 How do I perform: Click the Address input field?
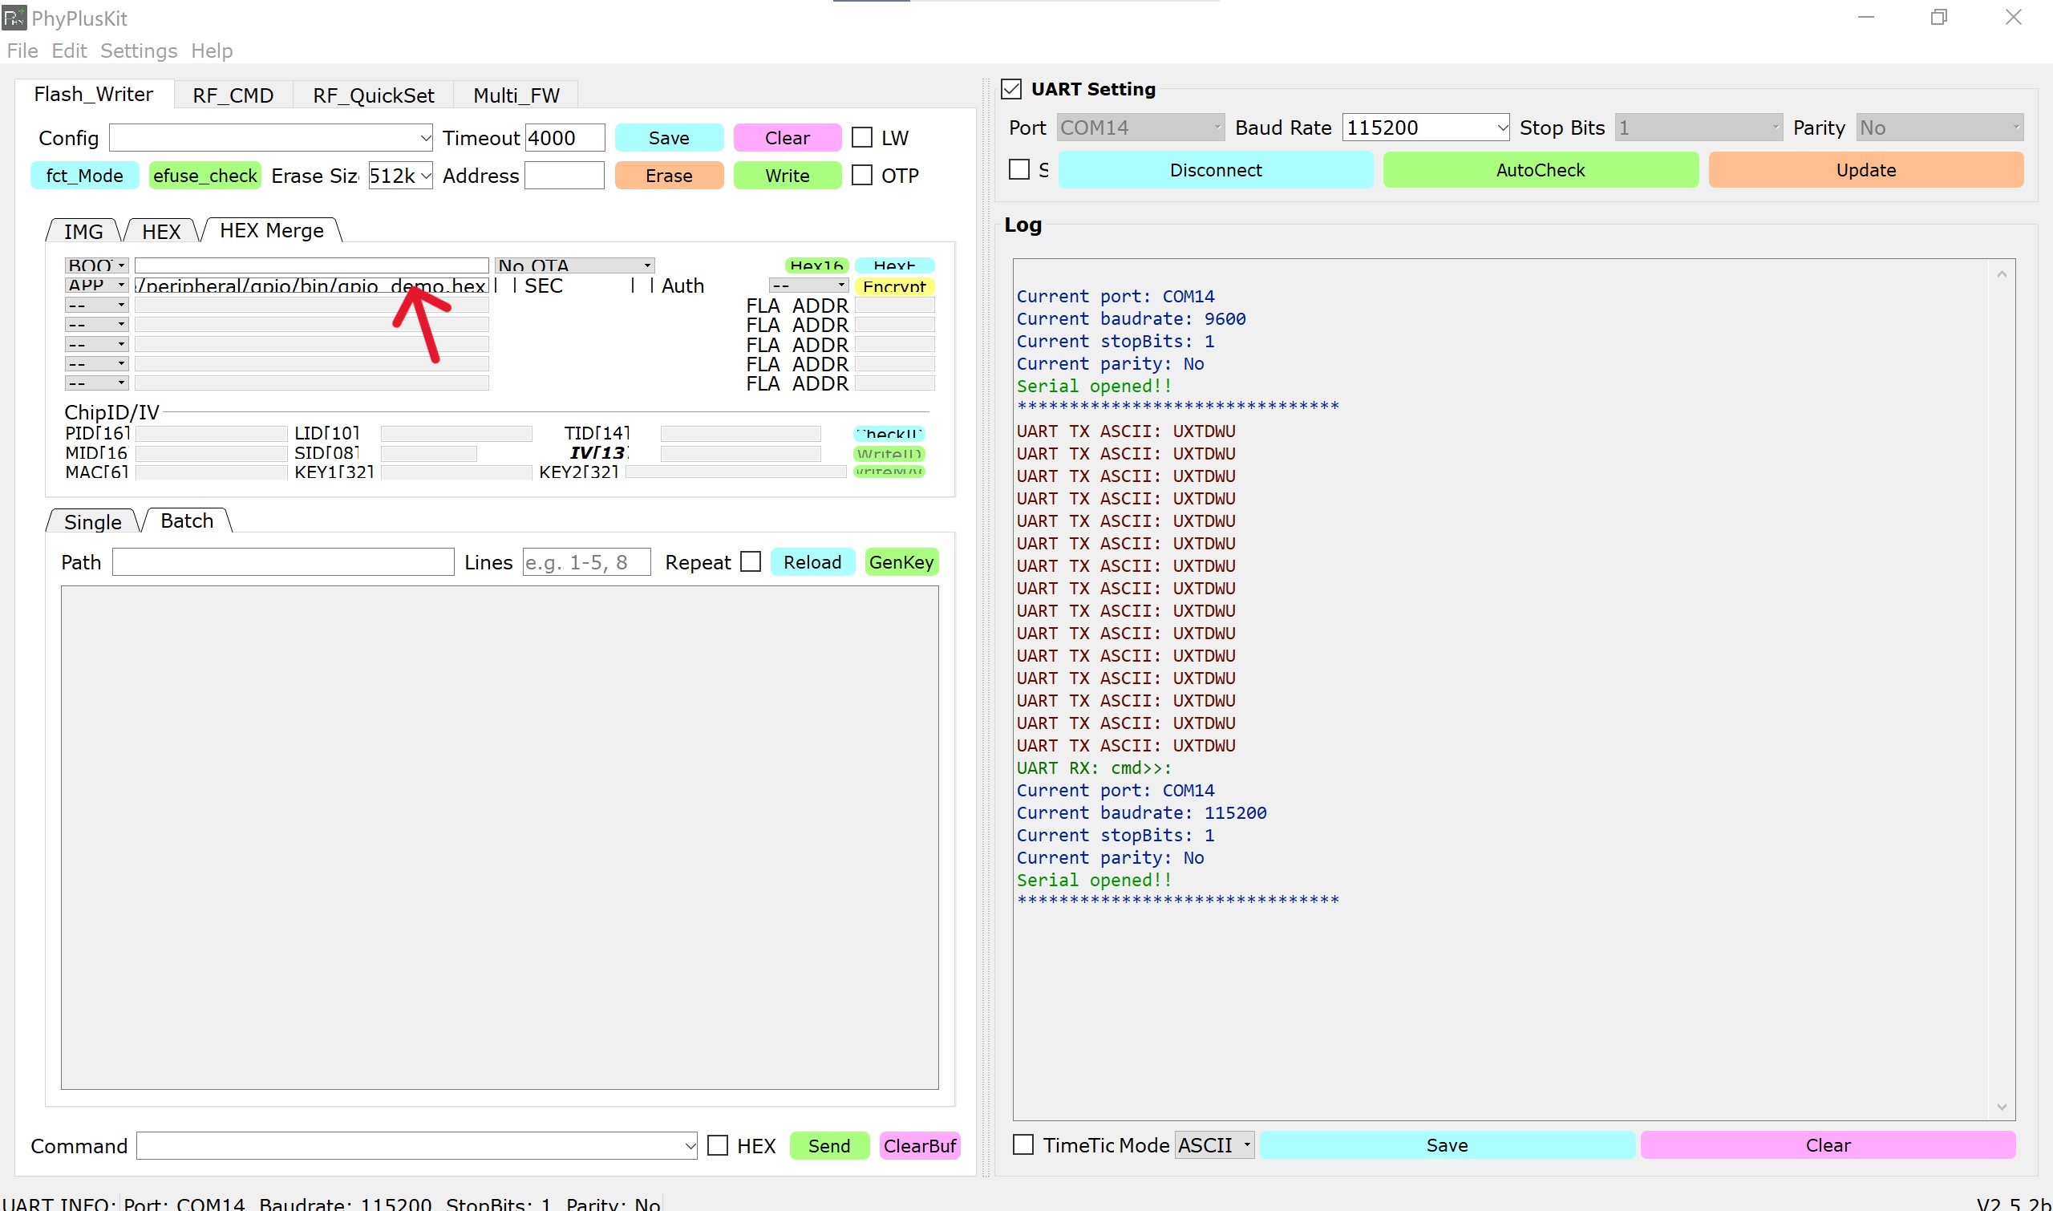pyautogui.click(x=564, y=176)
